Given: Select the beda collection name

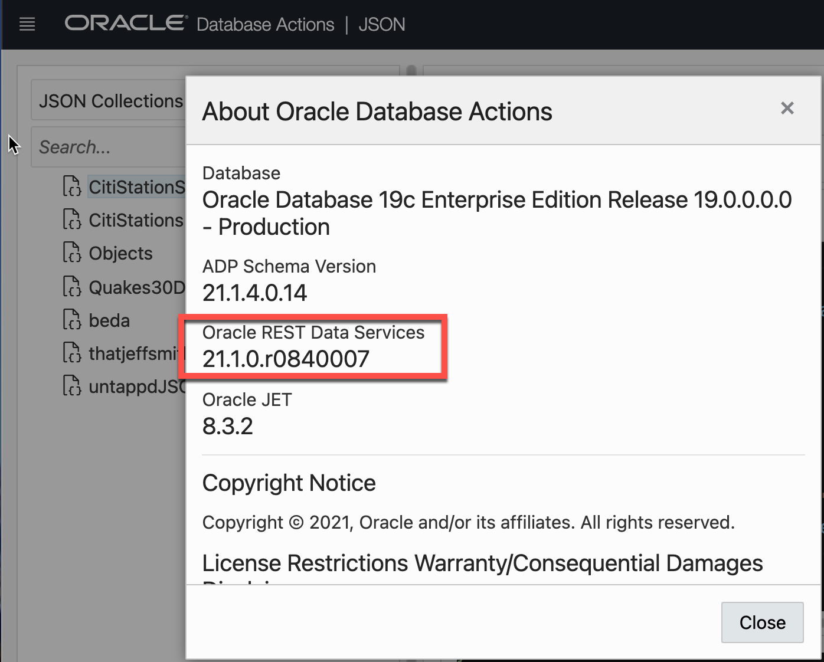Looking at the screenshot, I should [109, 320].
